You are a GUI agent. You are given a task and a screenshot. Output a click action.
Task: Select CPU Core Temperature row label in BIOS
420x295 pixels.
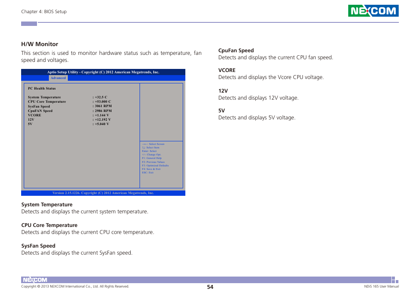[x=47, y=102]
